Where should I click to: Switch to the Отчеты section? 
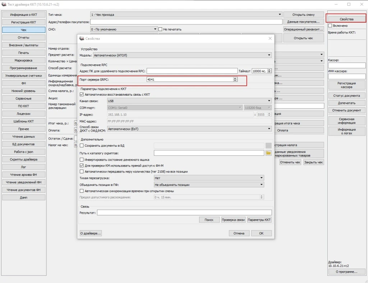24,37
